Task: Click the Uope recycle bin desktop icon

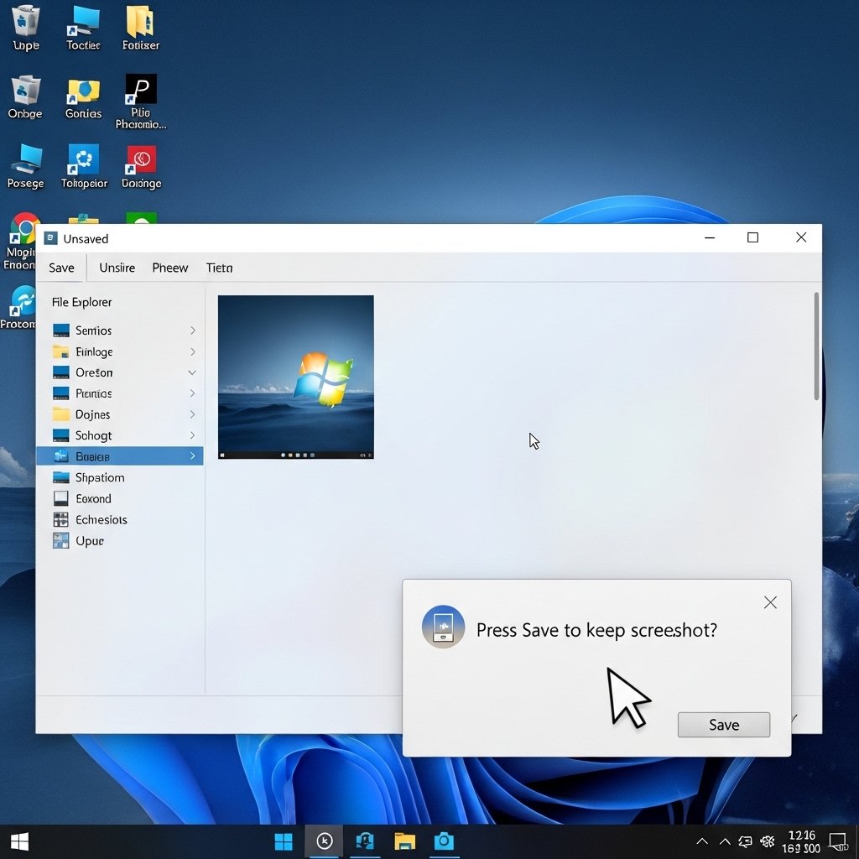Action: (x=25, y=22)
